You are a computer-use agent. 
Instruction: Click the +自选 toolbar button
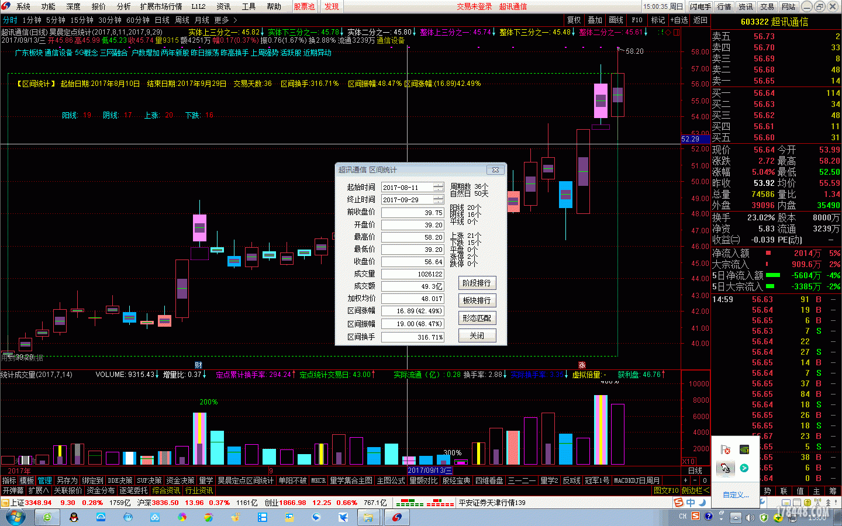679,20
